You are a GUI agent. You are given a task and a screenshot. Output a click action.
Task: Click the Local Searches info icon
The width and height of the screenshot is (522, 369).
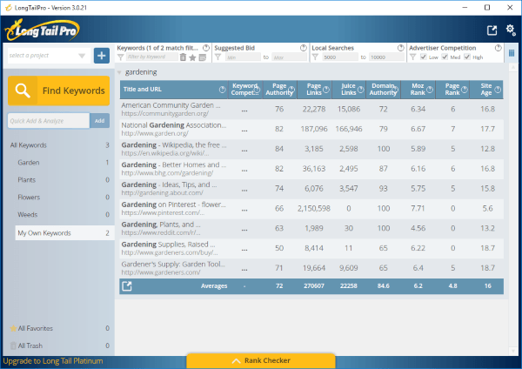click(x=401, y=48)
